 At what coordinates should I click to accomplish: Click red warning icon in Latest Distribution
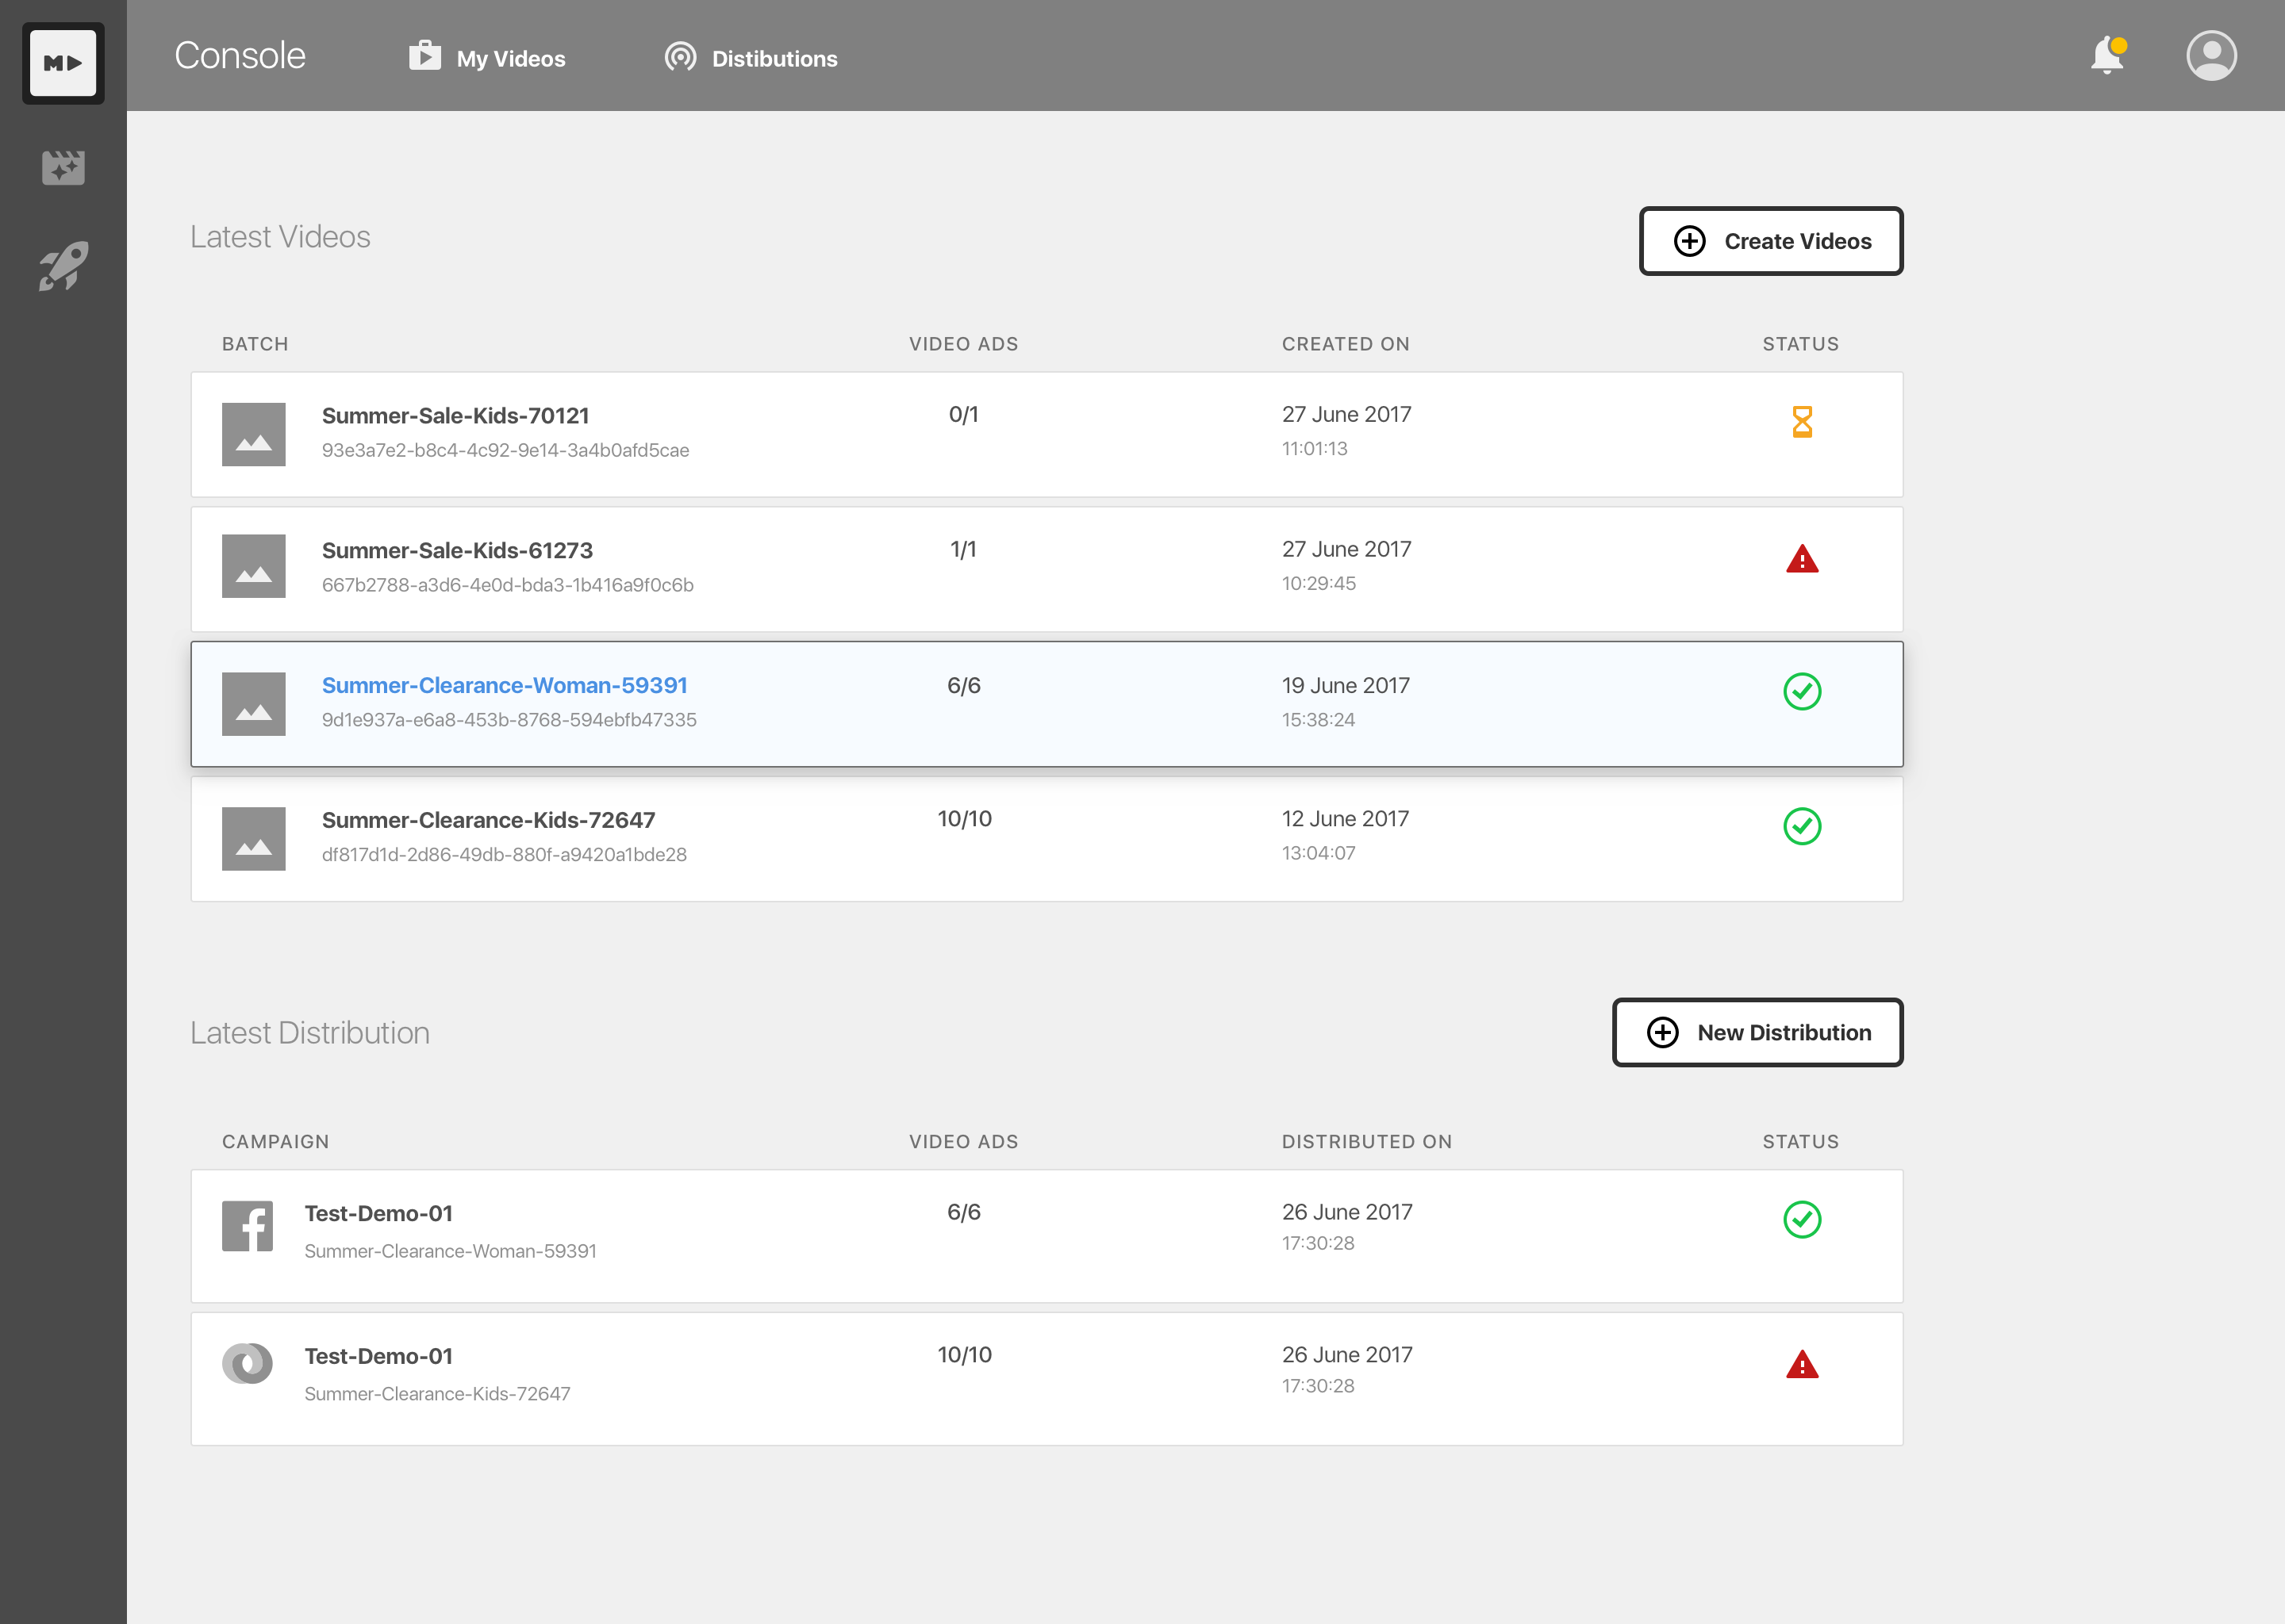pyautogui.click(x=1802, y=1365)
